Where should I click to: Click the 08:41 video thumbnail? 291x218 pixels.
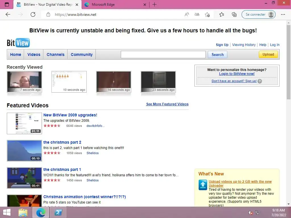click(x=24, y=178)
